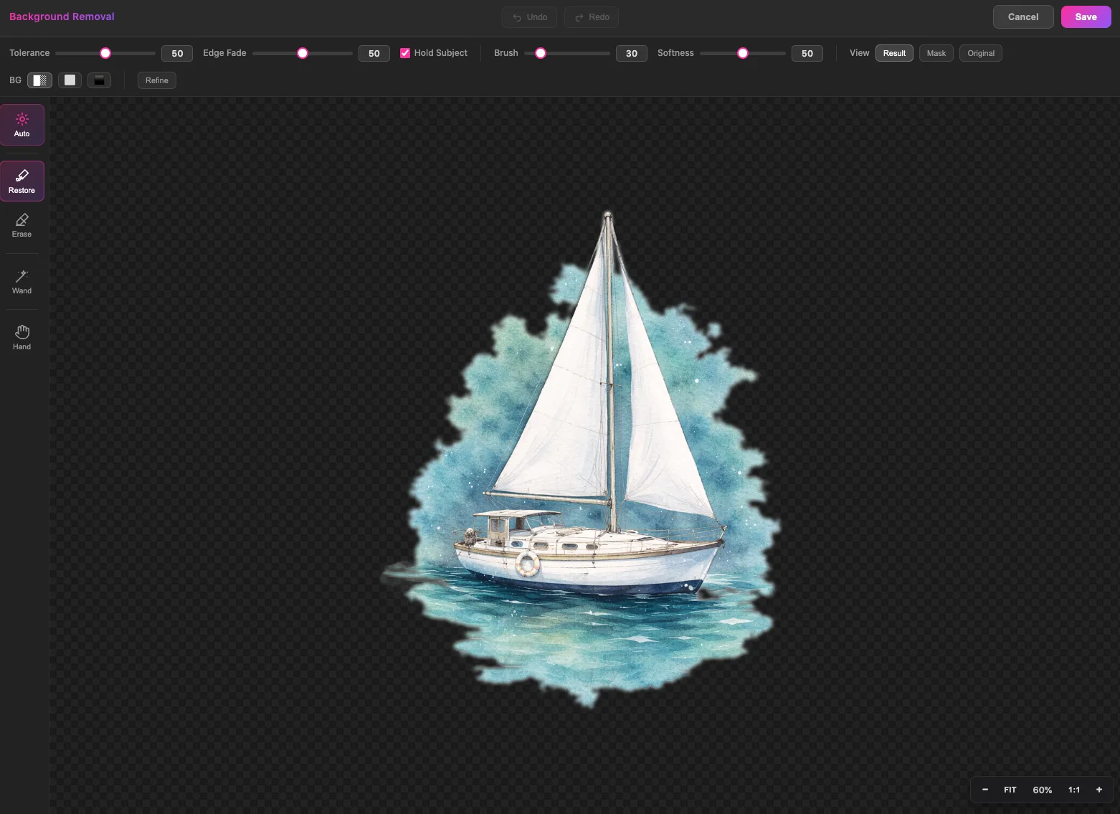The height and width of the screenshot is (814, 1120).
Task: Save the background removal result
Action: pyautogui.click(x=1086, y=17)
